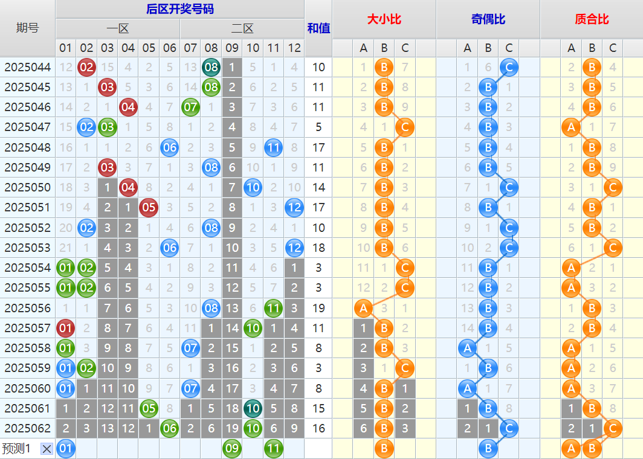Click column header 01 in 一区

[x=66, y=48]
